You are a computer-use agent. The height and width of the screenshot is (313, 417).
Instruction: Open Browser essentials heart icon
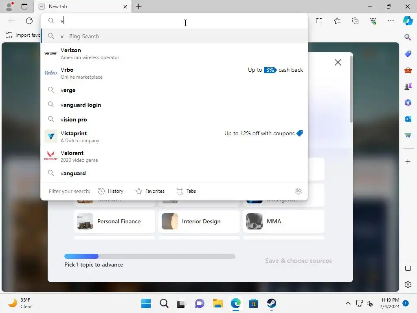(x=373, y=21)
